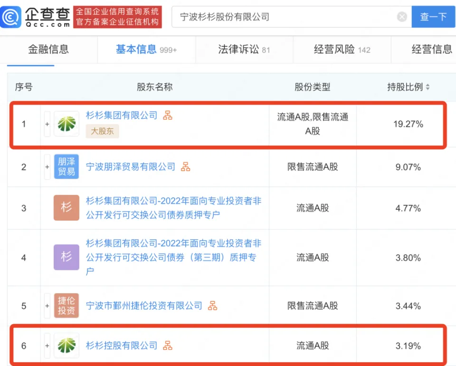Open the 杉杉控股有限公司 shareholder link
The image size is (456, 366).
click(122, 346)
